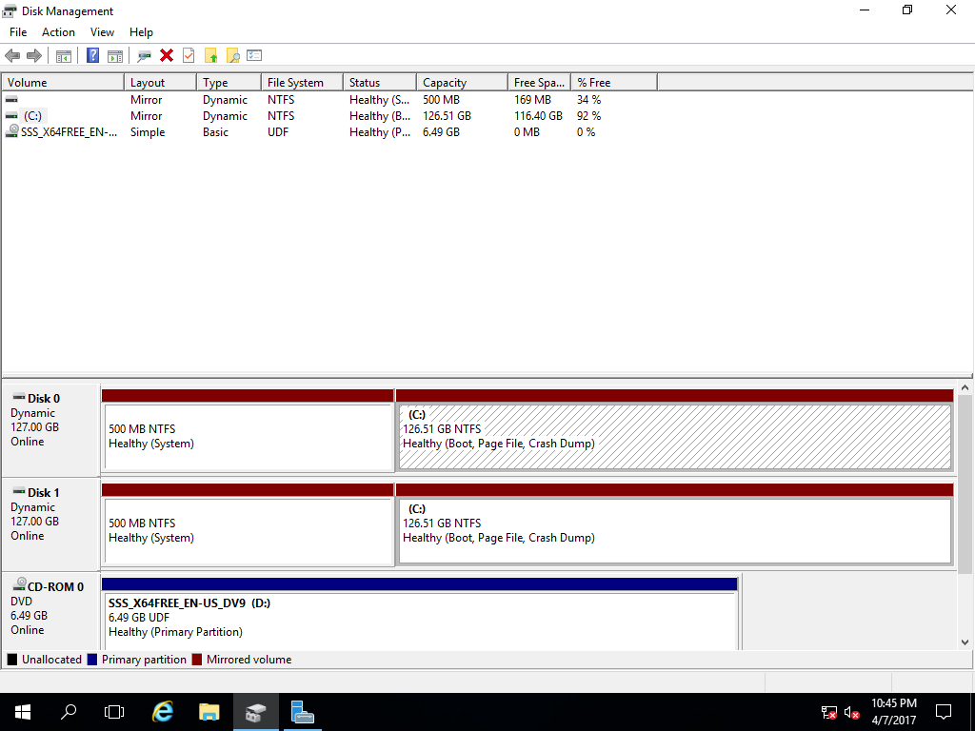Open File Explorer from taskbar
Image resolution: width=975 pixels, height=731 pixels.
[x=209, y=712]
